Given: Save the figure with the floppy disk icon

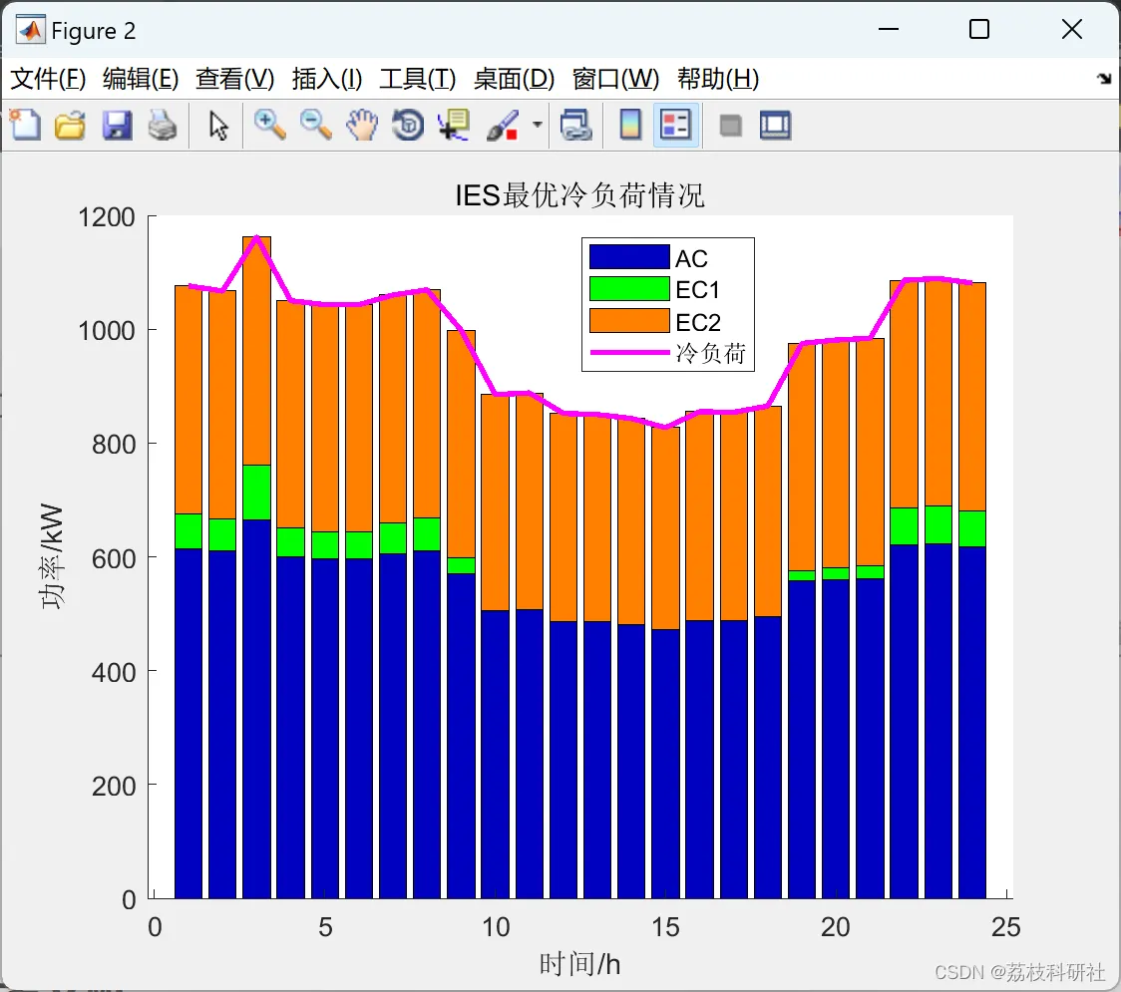Looking at the screenshot, I should point(117,125).
